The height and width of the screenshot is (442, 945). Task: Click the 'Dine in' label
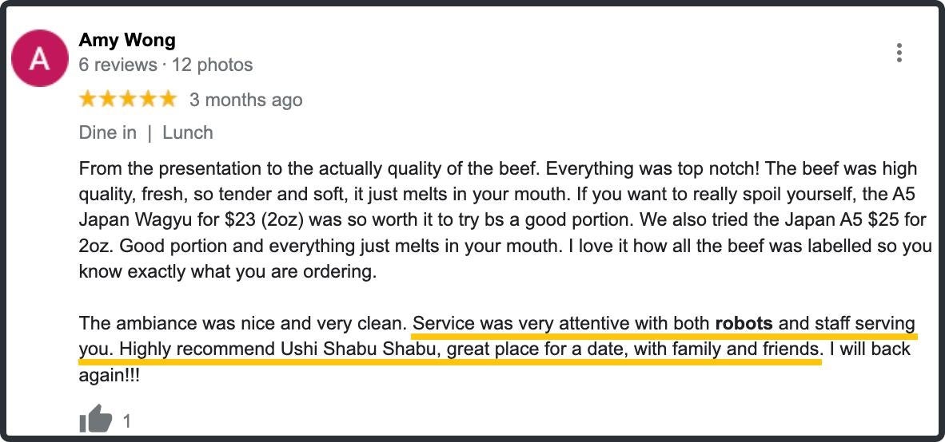pos(108,132)
